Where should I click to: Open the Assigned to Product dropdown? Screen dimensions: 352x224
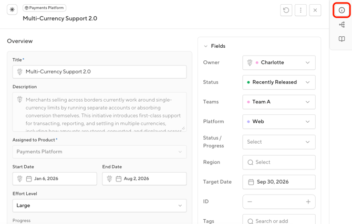pyautogui.click(x=99, y=152)
